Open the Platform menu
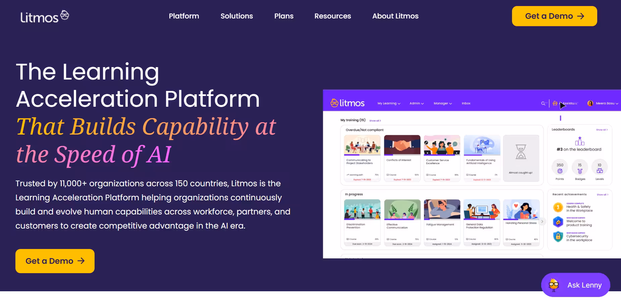The image size is (621, 300). pos(184,16)
